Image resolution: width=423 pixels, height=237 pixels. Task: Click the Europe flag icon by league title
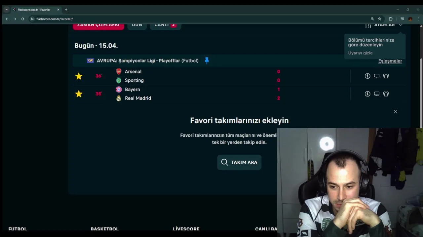tap(90, 61)
